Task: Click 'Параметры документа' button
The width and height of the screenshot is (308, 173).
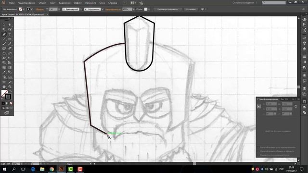Action: pos(167,9)
